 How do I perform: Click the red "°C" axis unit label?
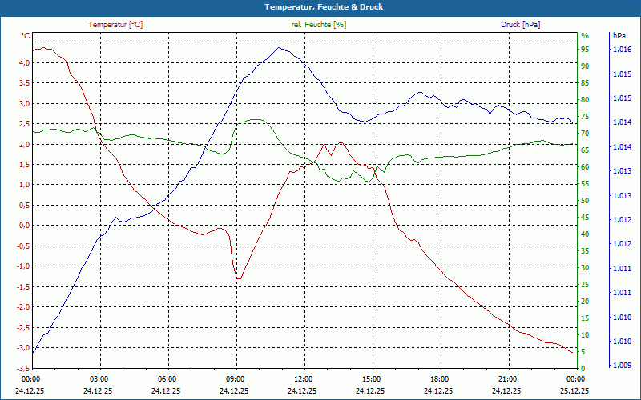(25, 36)
